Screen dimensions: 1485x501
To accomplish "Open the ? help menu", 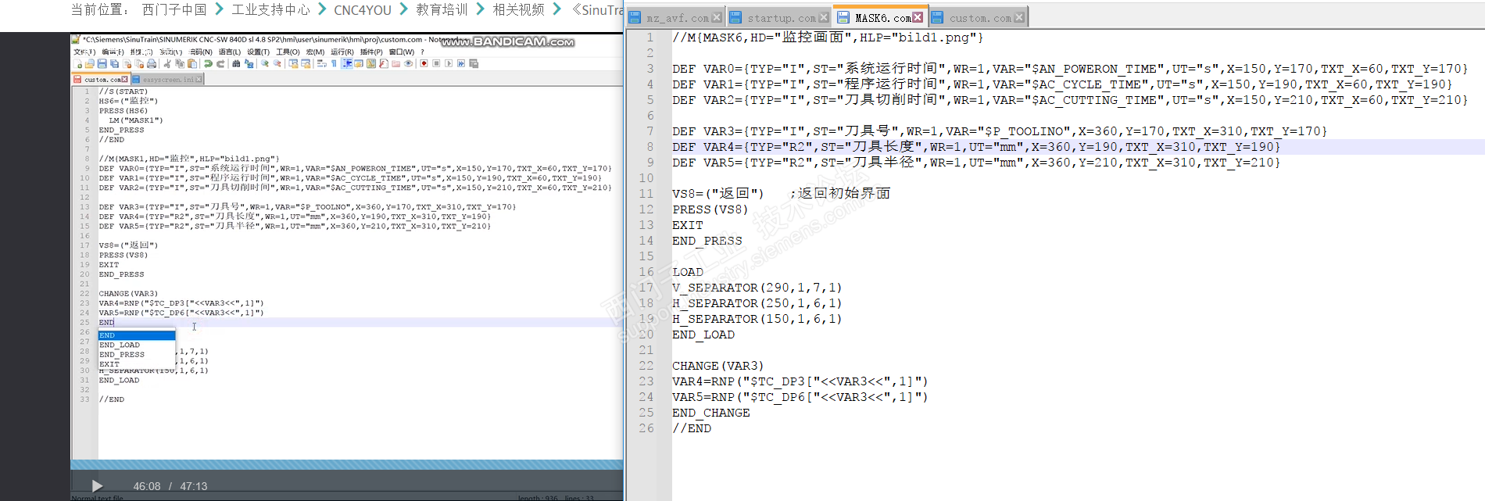I will 422,52.
